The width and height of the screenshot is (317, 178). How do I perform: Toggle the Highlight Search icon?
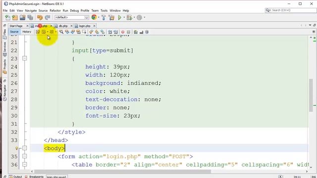pos(78,32)
